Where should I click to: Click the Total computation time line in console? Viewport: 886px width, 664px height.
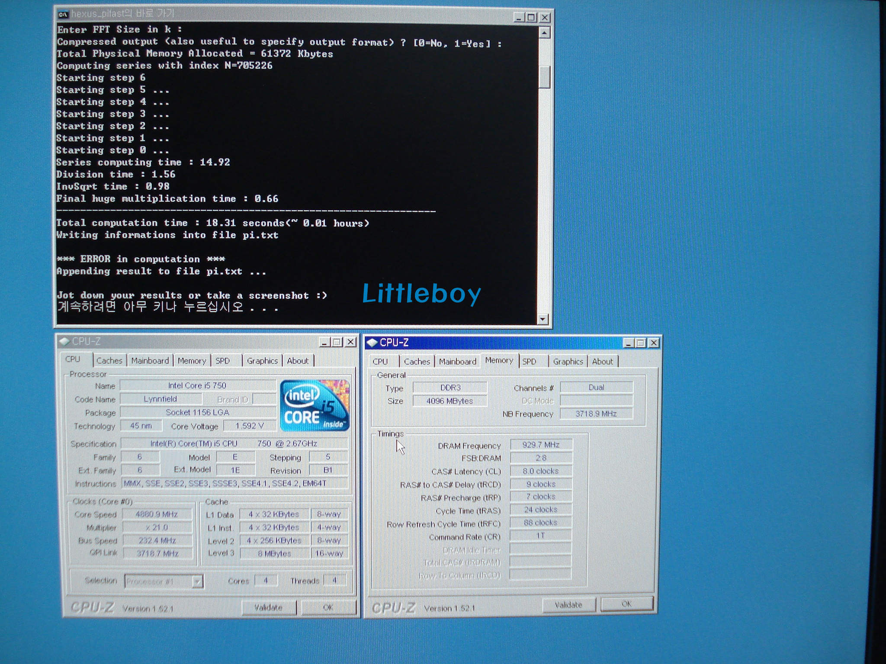pyautogui.click(x=212, y=223)
